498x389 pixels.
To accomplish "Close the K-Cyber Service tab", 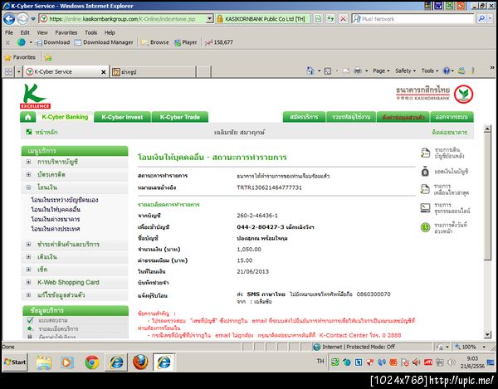I will (x=103, y=72).
